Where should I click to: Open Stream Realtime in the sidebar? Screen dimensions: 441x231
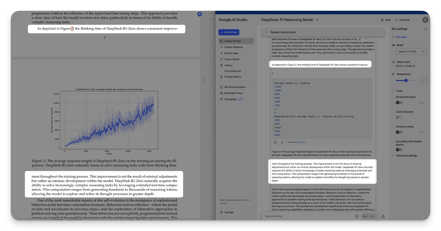click(x=233, y=47)
